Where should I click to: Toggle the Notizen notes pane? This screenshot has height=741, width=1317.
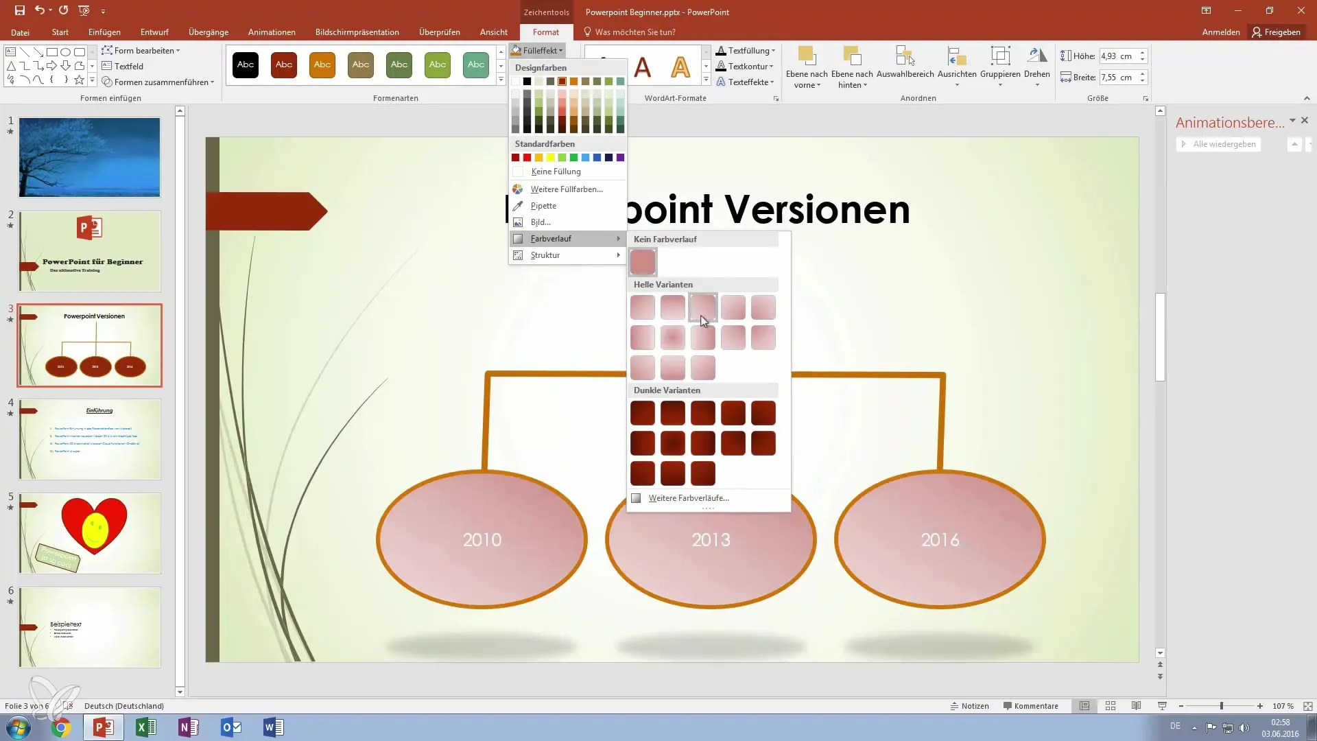[x=969, y=706]
